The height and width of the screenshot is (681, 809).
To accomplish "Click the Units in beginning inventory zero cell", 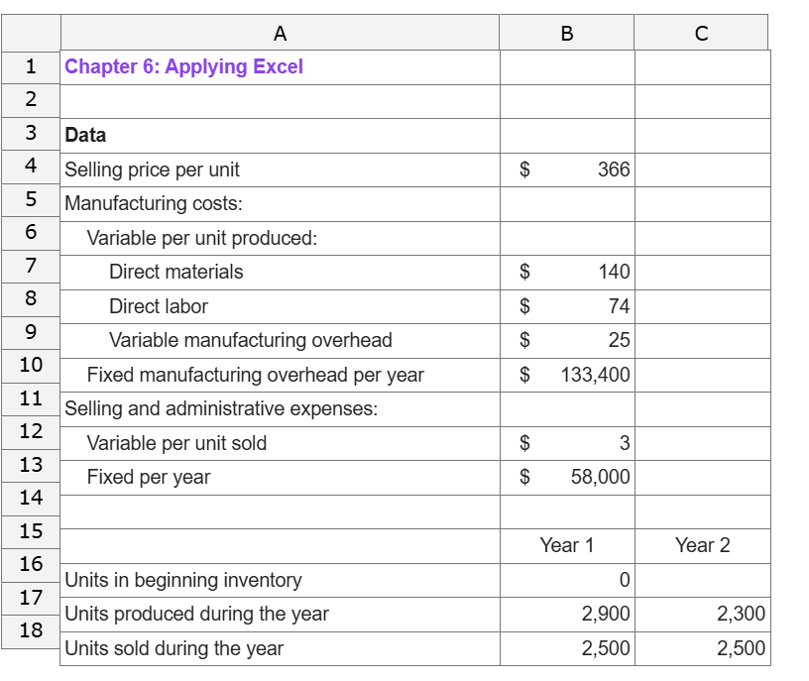I will pos(565,579).
